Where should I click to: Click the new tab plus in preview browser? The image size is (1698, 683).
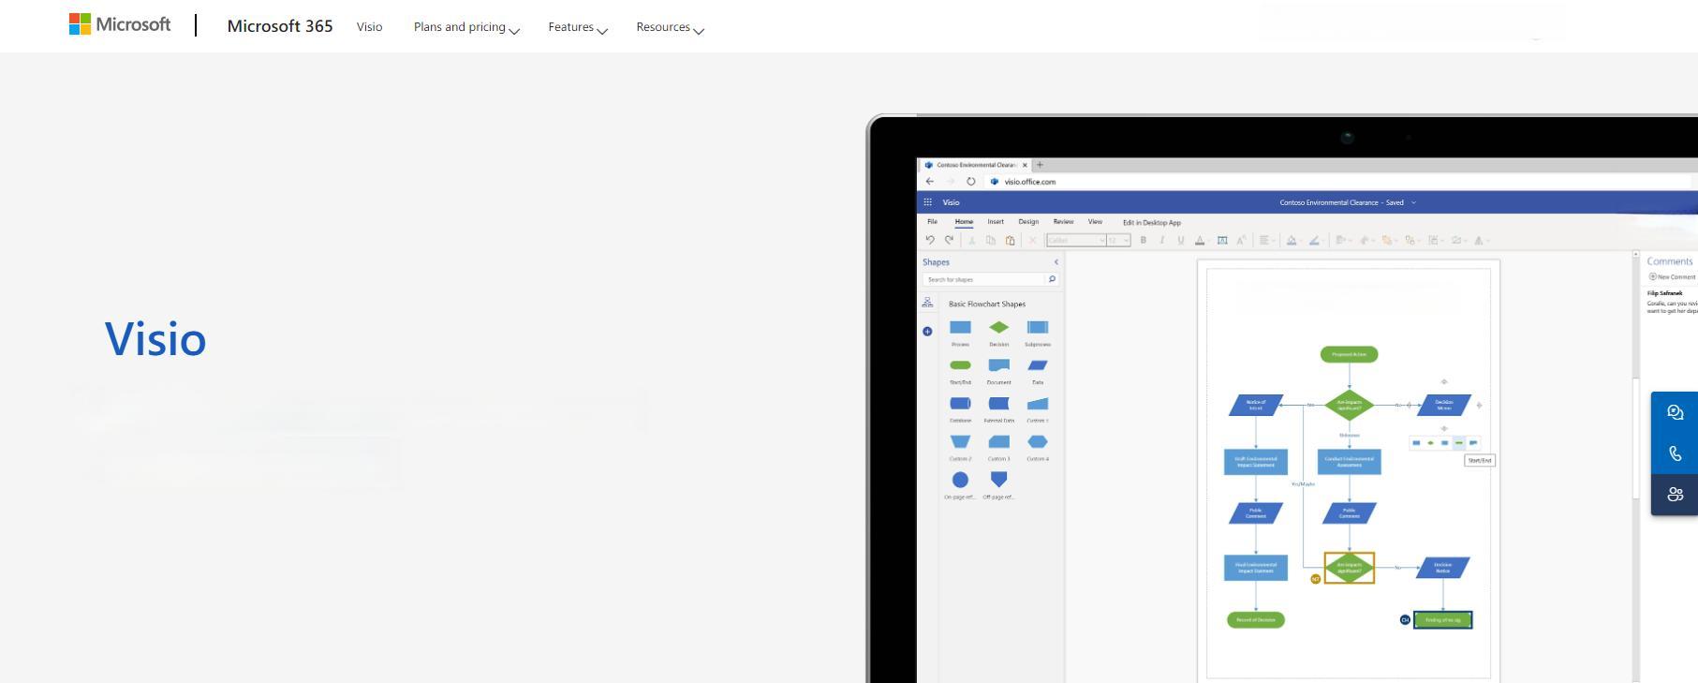pos(1040,165)
